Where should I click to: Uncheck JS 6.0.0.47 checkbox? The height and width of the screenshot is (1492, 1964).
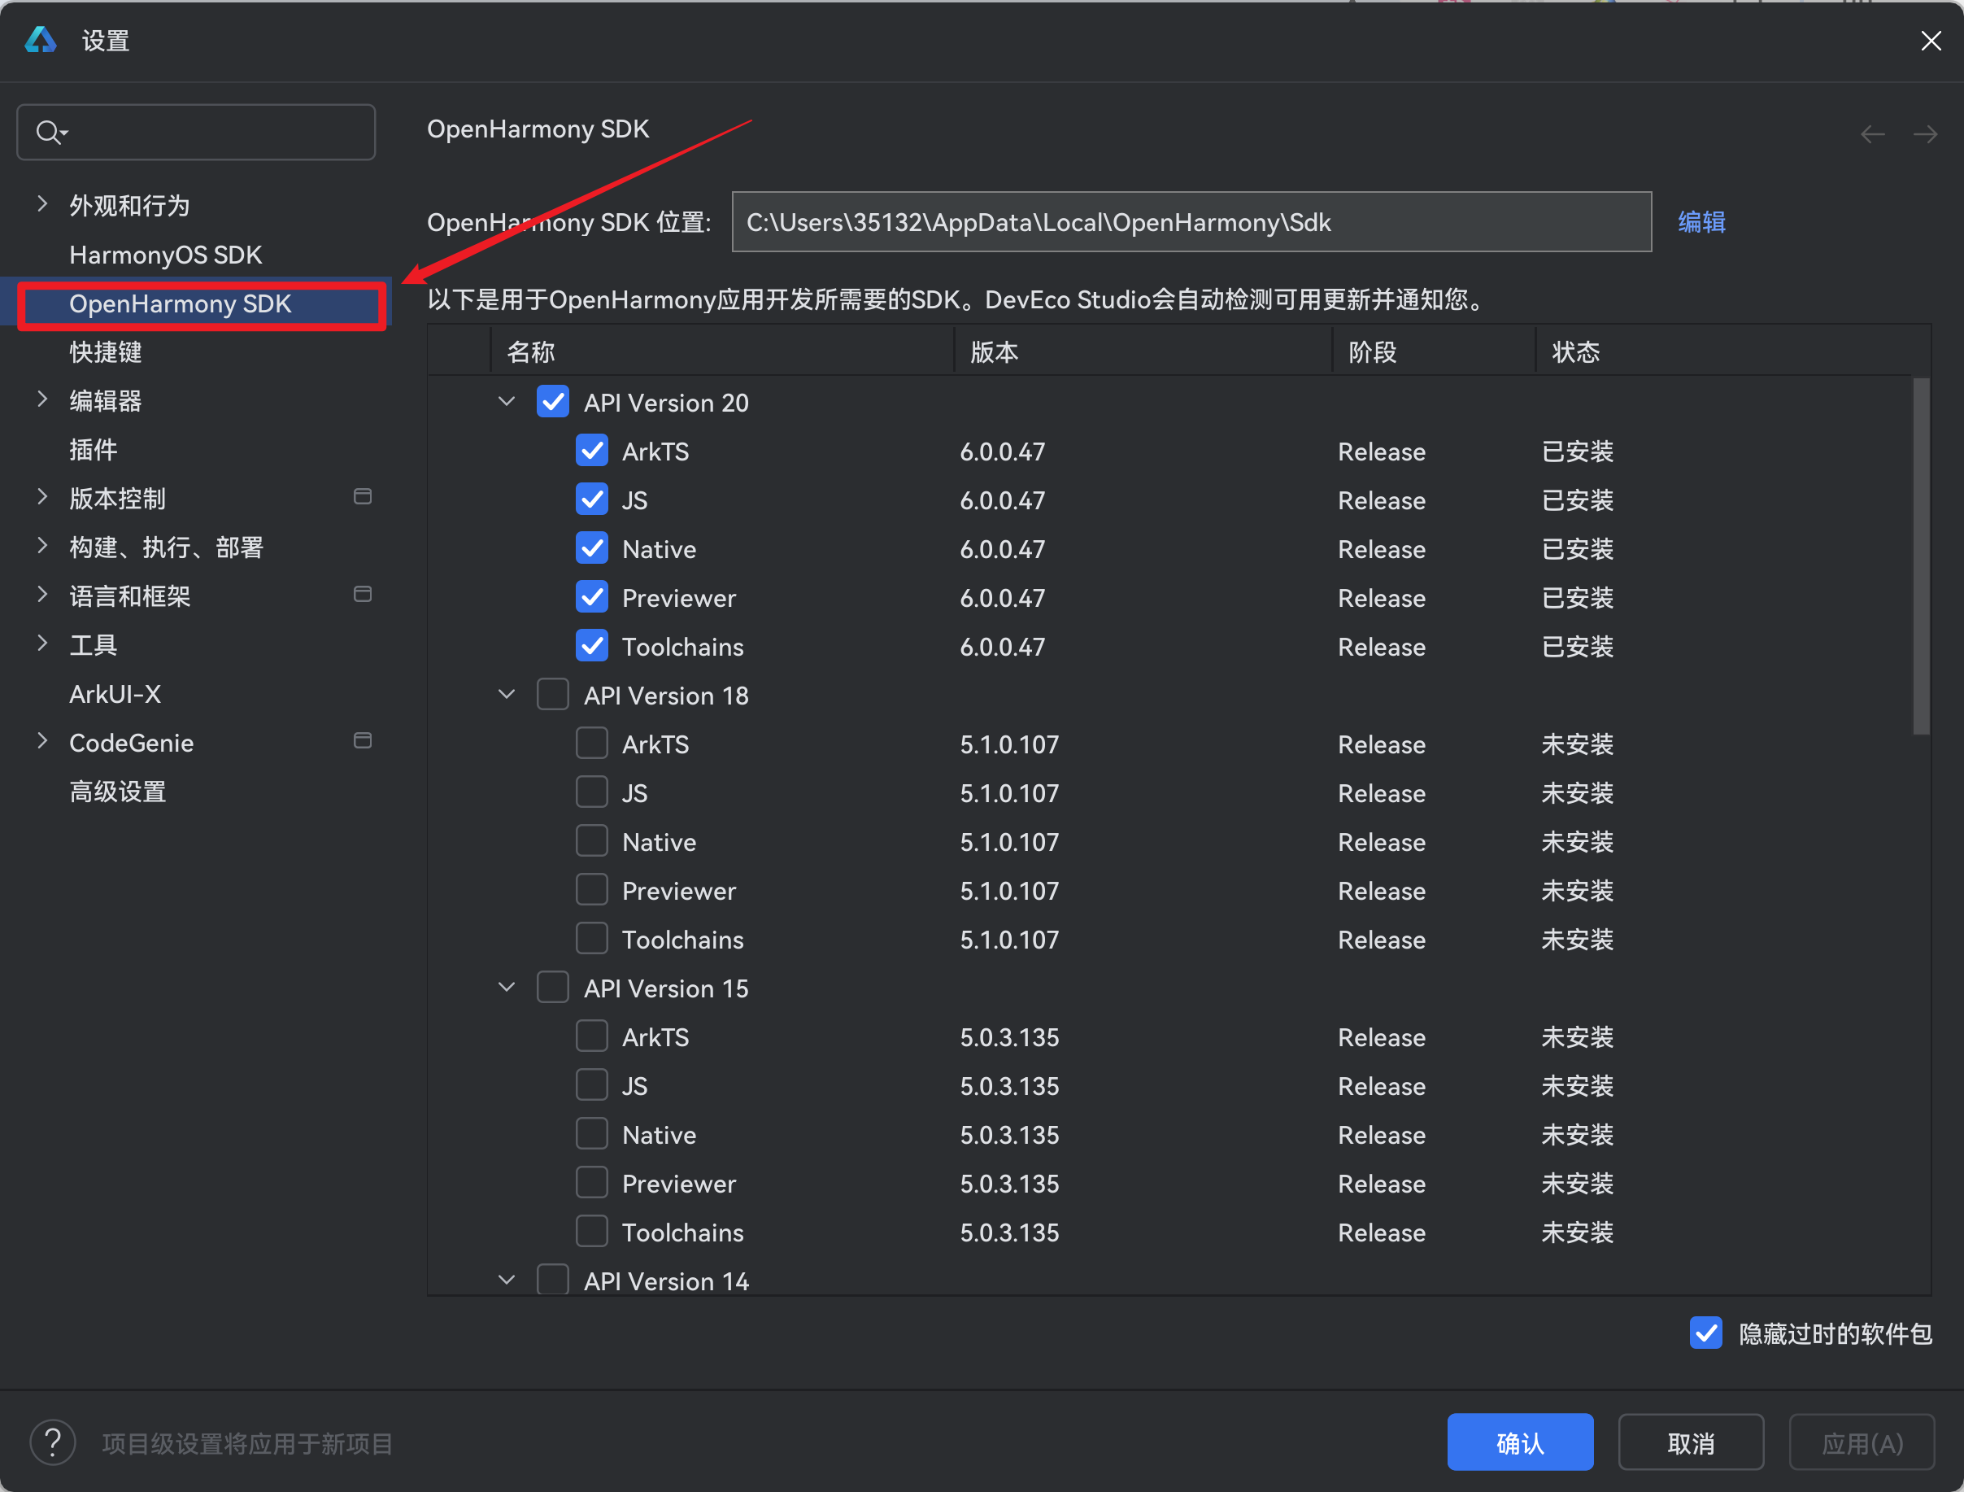592,500
